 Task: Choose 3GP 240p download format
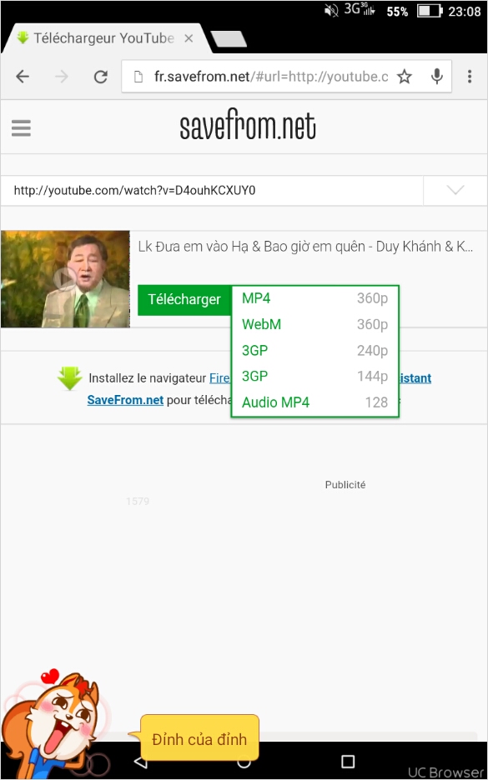coord(314,350)
